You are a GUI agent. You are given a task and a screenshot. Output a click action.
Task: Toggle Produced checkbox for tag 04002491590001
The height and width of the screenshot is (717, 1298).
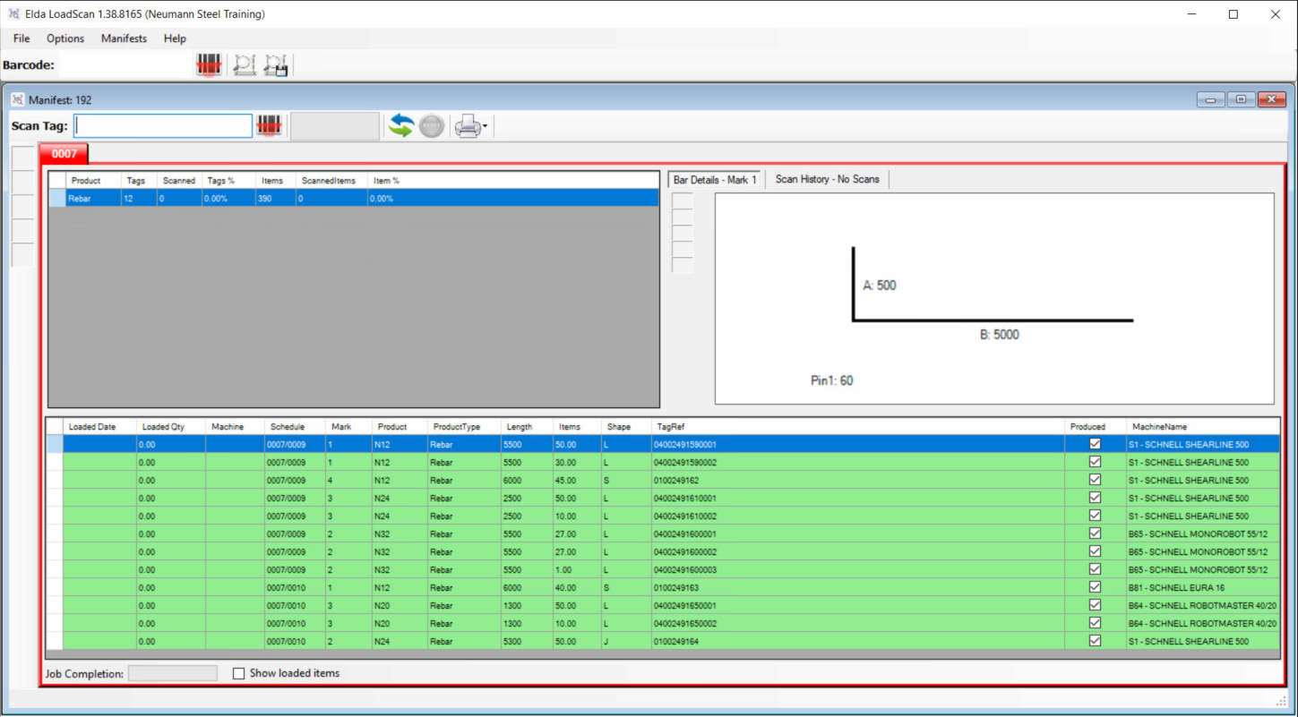[x=1095, y=444]
